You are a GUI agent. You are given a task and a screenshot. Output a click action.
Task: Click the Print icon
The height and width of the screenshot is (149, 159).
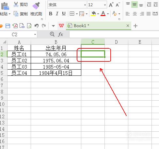point(22,26)
